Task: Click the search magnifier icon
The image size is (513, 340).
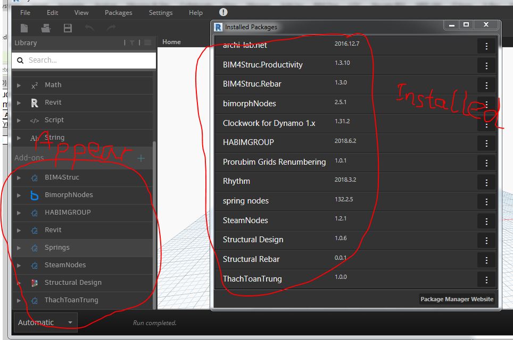Action: 20,61
